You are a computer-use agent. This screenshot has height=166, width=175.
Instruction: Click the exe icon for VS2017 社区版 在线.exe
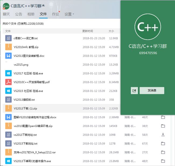pos(8,73)
